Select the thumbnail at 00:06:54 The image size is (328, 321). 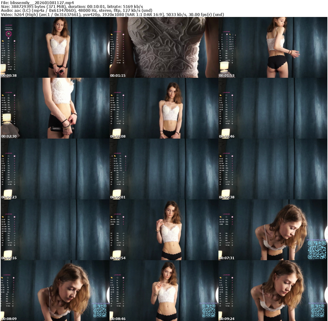pos(164,230)
